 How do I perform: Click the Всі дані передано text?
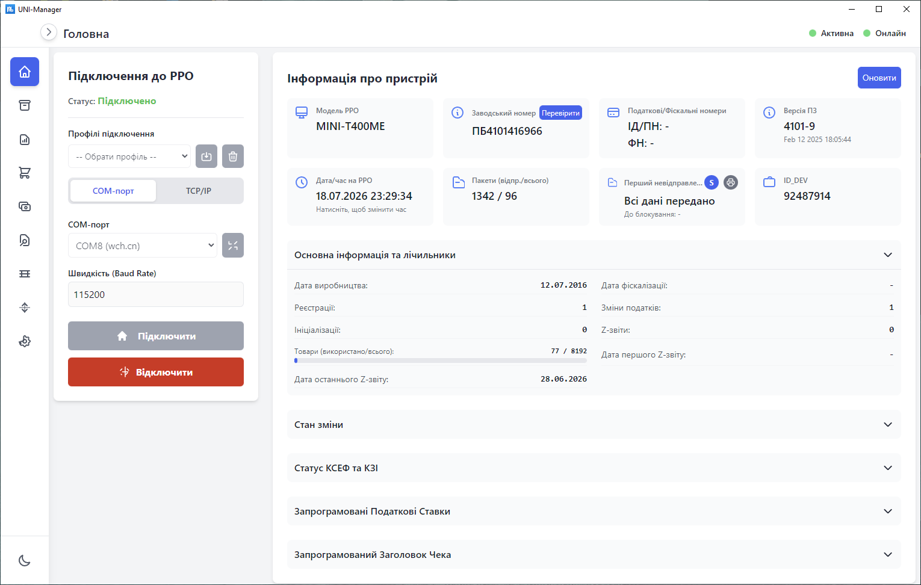(x=669, y=201)
